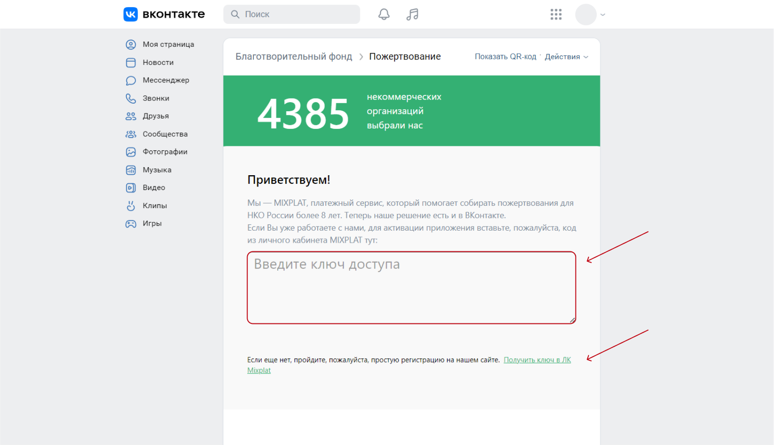Click the Видео play icon
The image size is (774, 445).
point(131,188)
